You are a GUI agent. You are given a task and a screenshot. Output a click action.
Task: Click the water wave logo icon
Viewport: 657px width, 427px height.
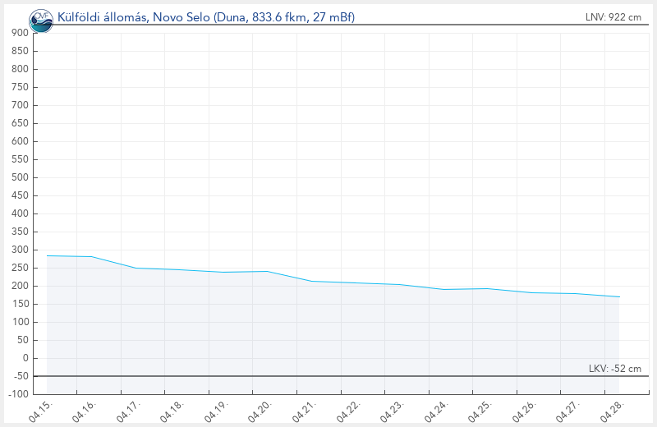click(x=40, y=21)
